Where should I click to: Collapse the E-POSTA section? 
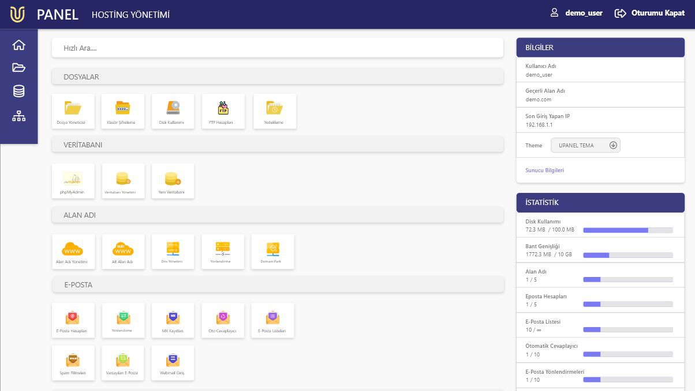click(278, 284)
